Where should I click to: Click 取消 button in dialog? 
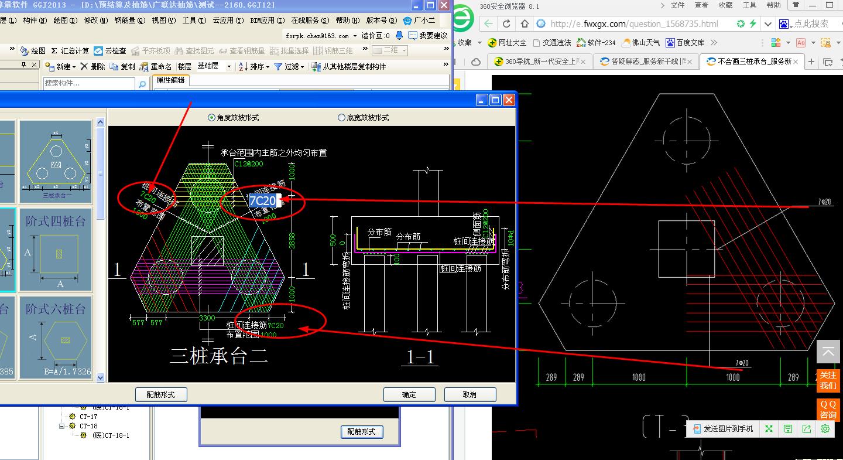pyautogui.click(x=470, y=394)
